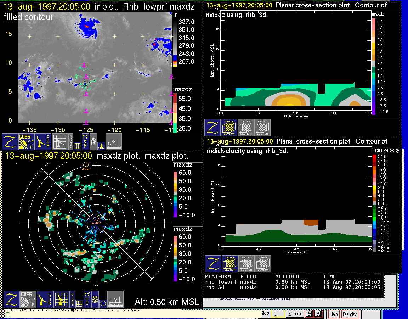Click the range-rings icon in the maxdz toolbar
Screen dimensions: 408x319
pyautogui.click(x=95, y=300)
